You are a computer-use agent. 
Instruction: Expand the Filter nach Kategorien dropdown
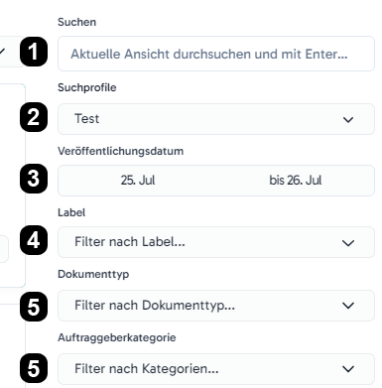216,369
